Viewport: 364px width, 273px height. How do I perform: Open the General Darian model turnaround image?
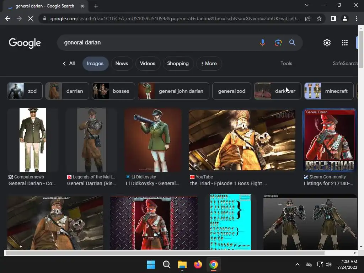tap(310, 222)
